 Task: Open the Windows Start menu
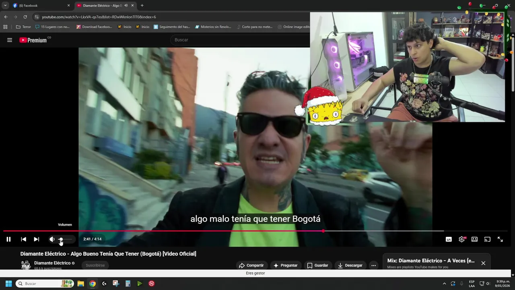pos(8,284)
